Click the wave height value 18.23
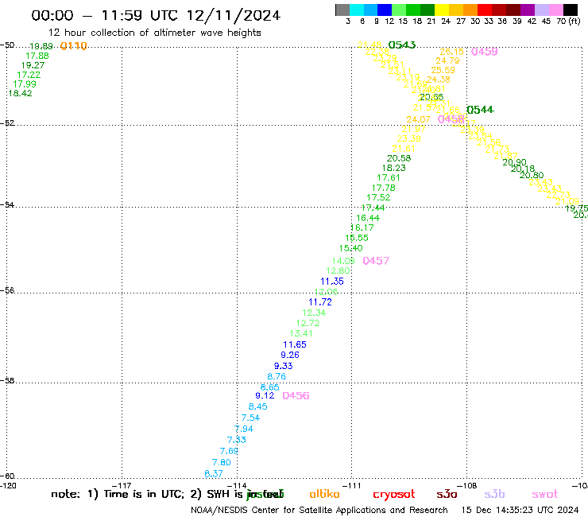 tap(394, 168)
